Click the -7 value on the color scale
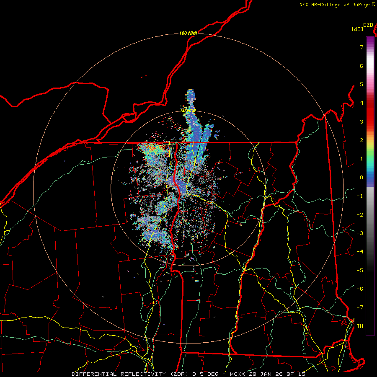The width and height of the screenshot is (377, 377). [360, 307]
